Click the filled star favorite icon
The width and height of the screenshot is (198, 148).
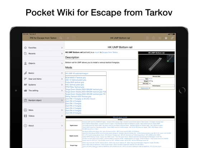166,38
